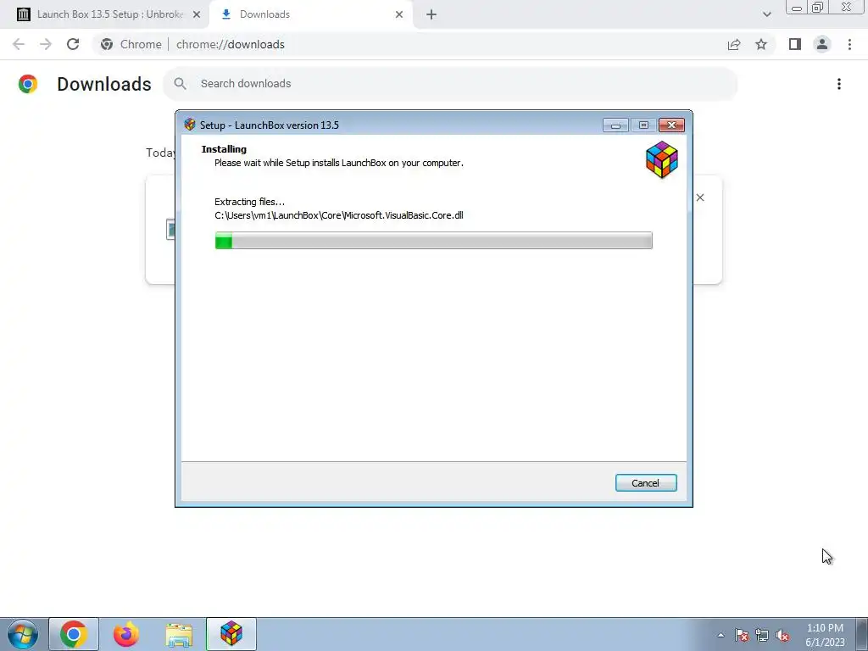Close the Launch Box 13.5 Setup tab
The height and width of the screenshot is (651, 868).
[x=196, y=15]
